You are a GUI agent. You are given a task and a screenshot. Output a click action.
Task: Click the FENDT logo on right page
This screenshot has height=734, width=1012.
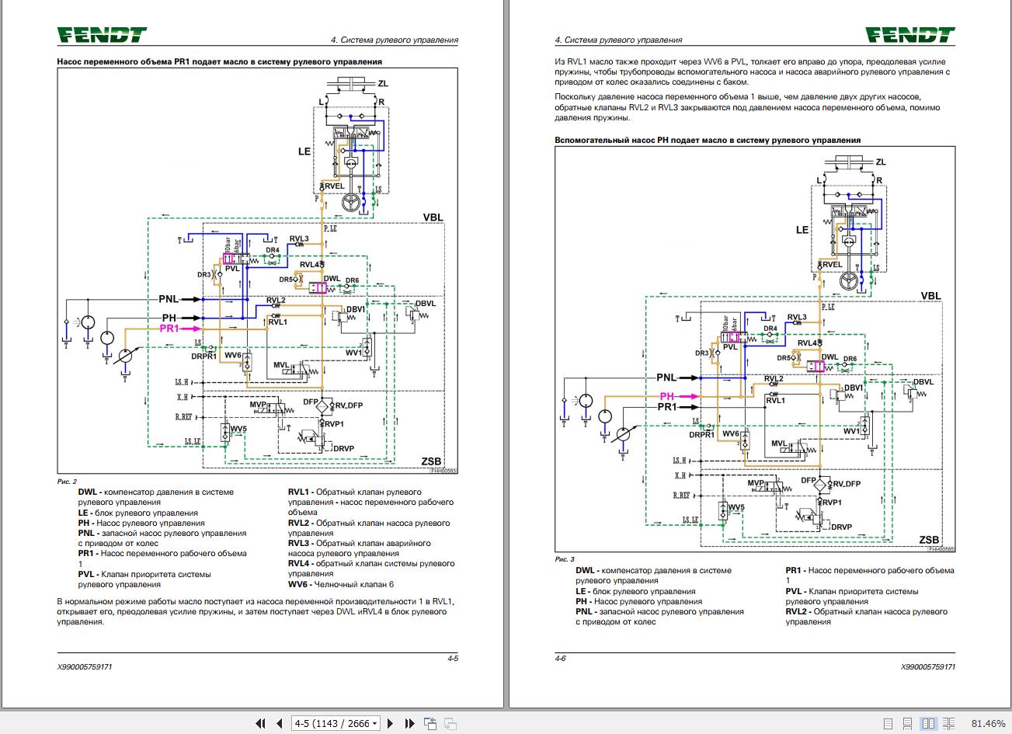pos(910,34)
